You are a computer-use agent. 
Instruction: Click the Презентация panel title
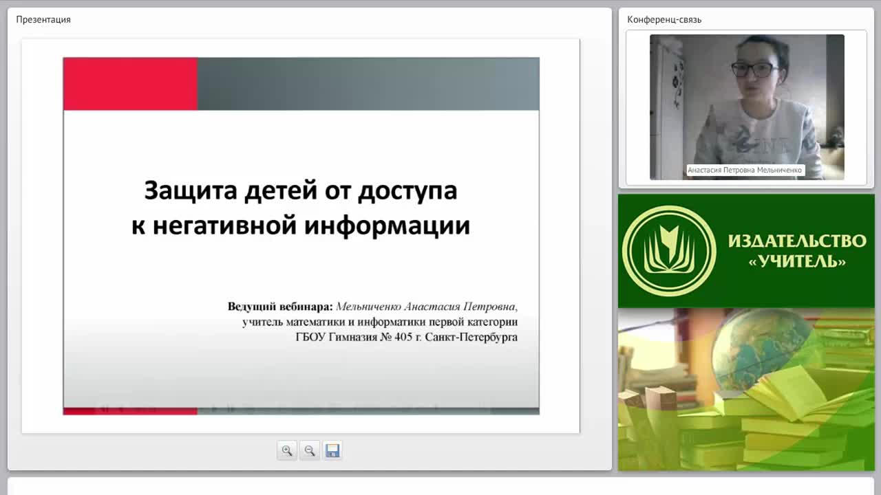43,19
